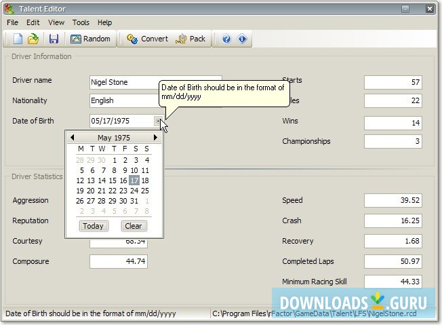Screen dimensions: 442x325
Task: Select May 10 in the calendar
Action: (134, 170)
